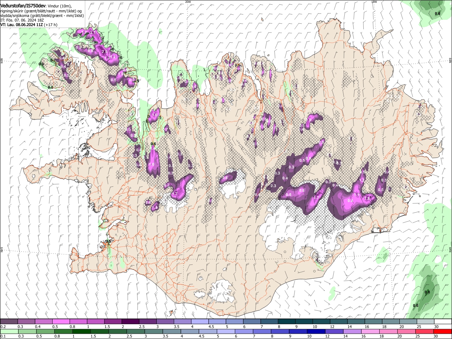Click rain scale swatch between 10 and 12
The width and height of the screenshot is (452, 339).
(316, 331)
